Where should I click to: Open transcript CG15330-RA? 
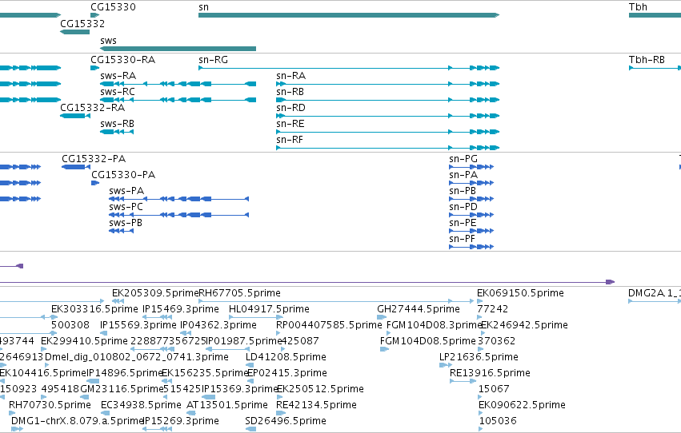122,60
